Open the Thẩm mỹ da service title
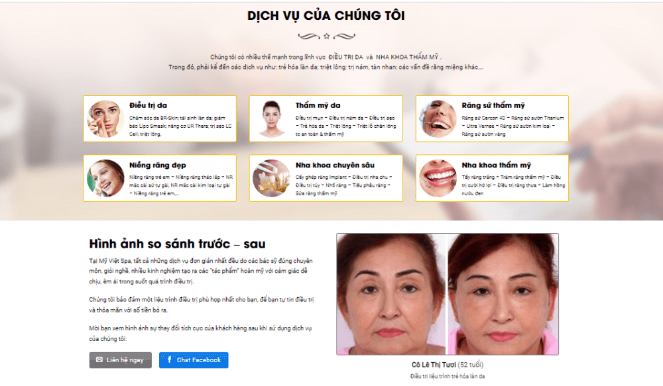Screen dimensions: 663x386 [x=318, y=105]
